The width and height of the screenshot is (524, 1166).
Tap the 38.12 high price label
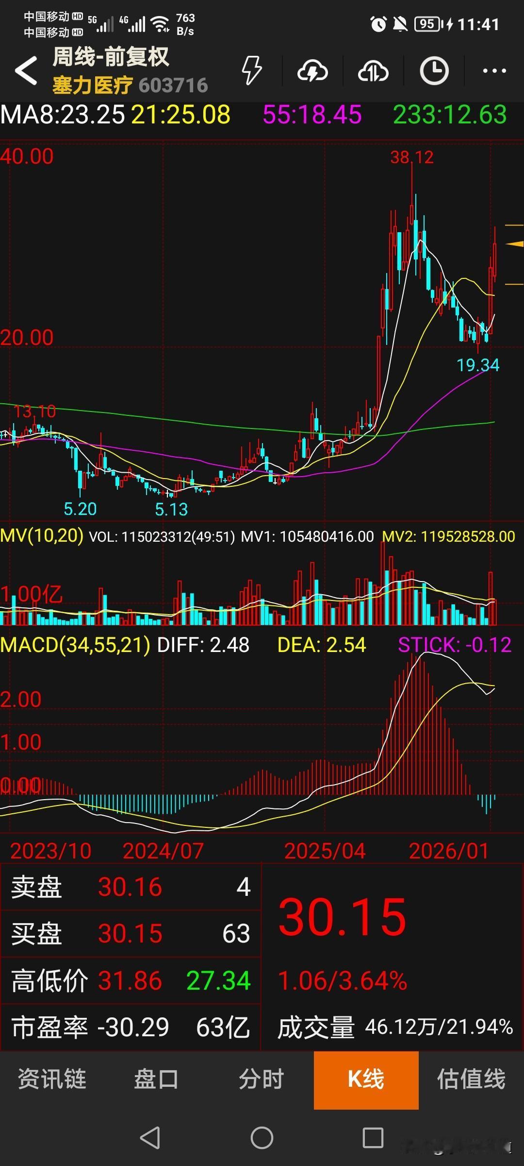tap(412, 157)
